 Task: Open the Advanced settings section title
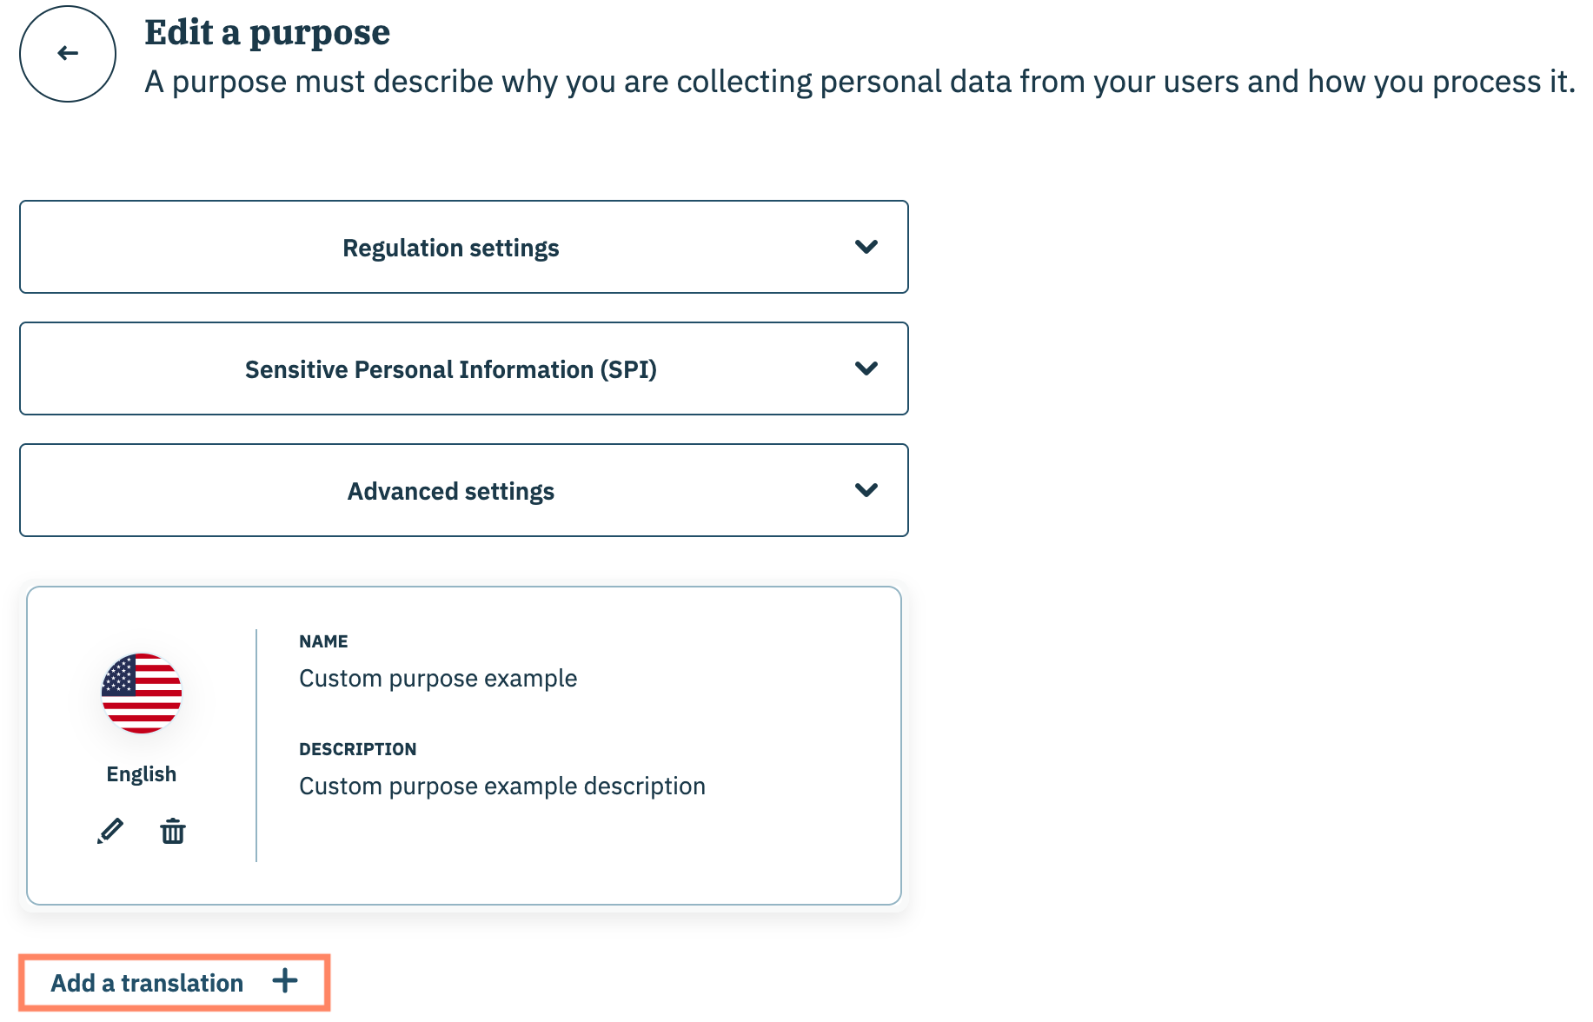[x=450, y=492]
